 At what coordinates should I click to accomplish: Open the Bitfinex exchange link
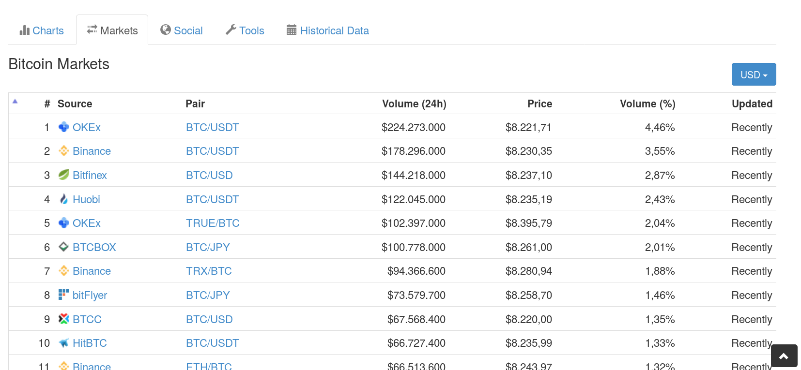[x=90, y=175]
